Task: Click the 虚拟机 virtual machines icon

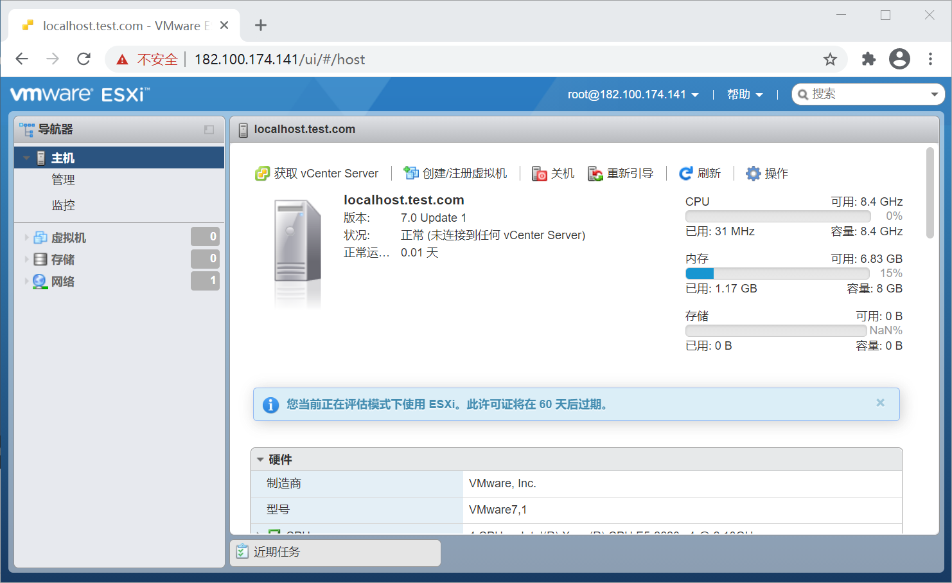Action: point(39,237)
